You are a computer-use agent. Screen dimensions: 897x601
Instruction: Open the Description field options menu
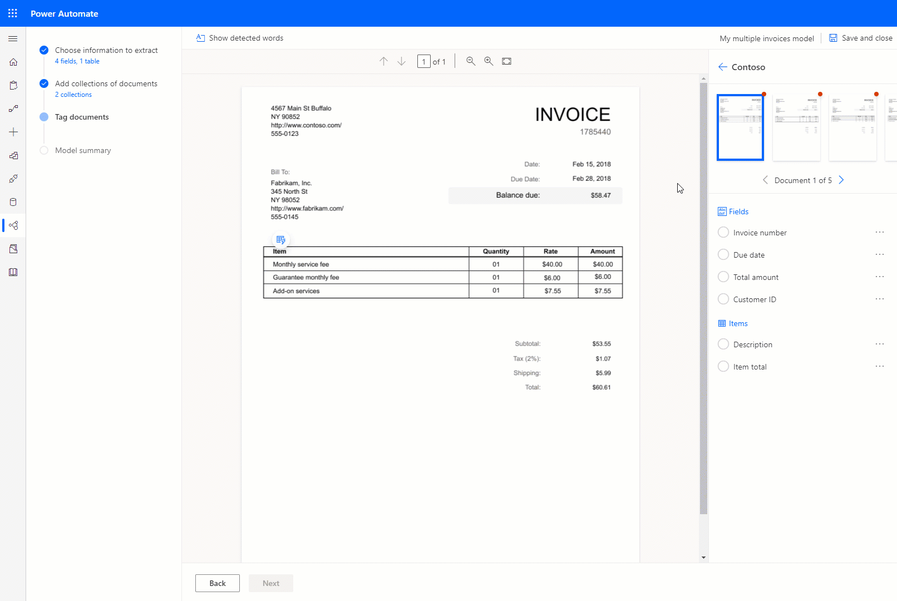click(879, 344)
